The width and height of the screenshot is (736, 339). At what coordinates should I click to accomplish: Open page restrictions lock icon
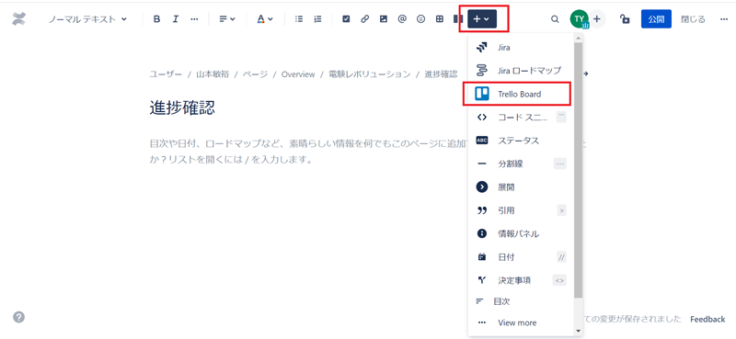tap(625, 19)
